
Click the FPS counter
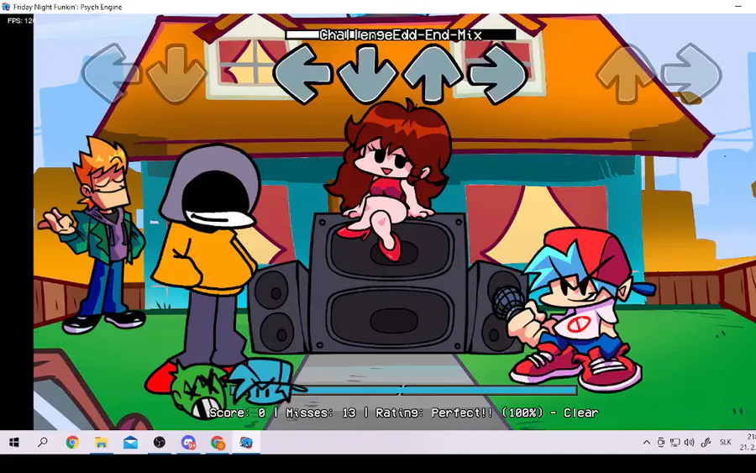tap(21, 21)
